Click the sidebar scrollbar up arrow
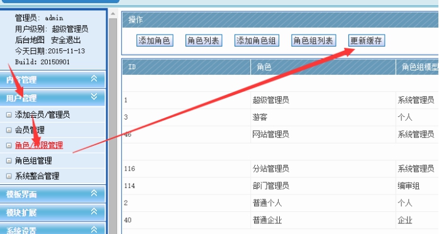The width and height of the screenshot is (439, 234). coord(113,13)
